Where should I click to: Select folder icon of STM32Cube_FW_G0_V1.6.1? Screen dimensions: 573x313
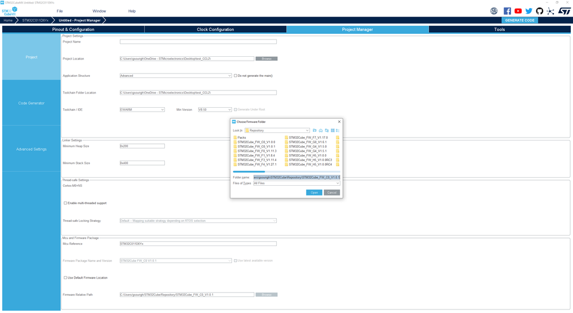pos(286,142)
